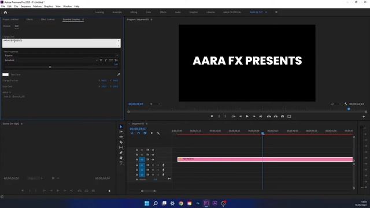Select the Selection tool arrow

coord(121,127)
